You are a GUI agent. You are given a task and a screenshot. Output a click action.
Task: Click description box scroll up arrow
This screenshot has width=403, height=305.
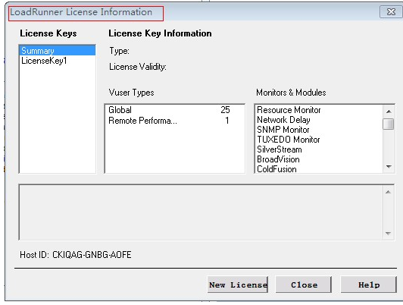[x=388, y=192]
